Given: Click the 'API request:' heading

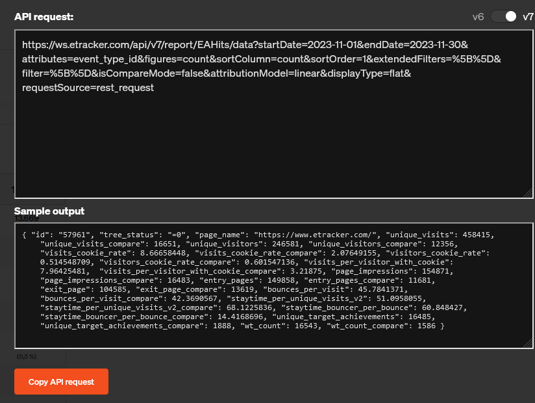Looking at the screenshot, I should point(44,16).
